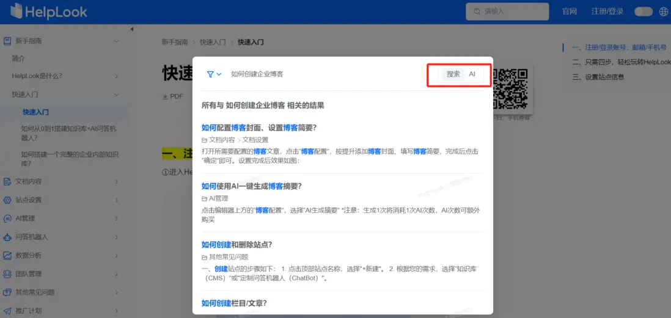
Task: Expand the HelpLook是什么? chevron
Action: tap(116, 76)
